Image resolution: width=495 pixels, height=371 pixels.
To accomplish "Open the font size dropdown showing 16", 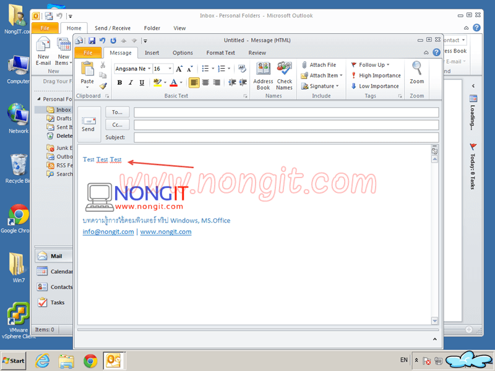I will tap(170, 69).
